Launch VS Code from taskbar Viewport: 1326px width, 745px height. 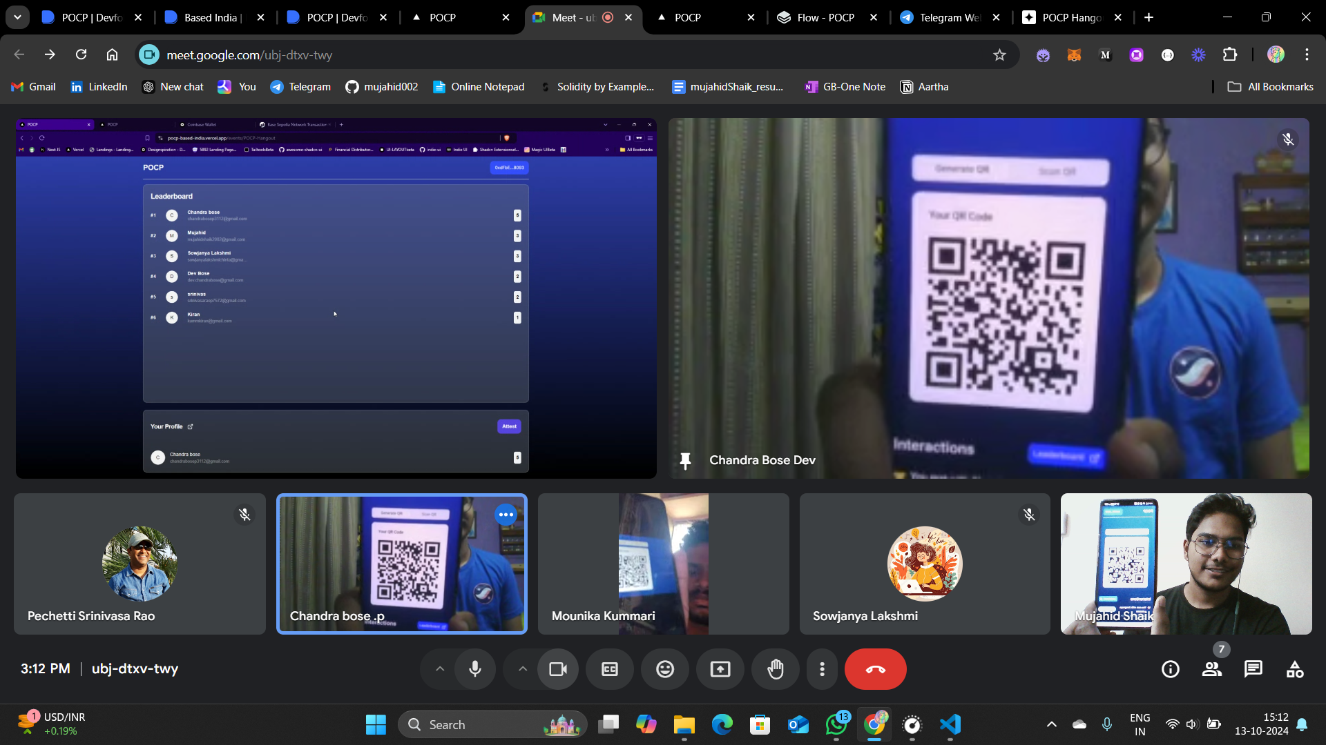[x=950, y=724]
